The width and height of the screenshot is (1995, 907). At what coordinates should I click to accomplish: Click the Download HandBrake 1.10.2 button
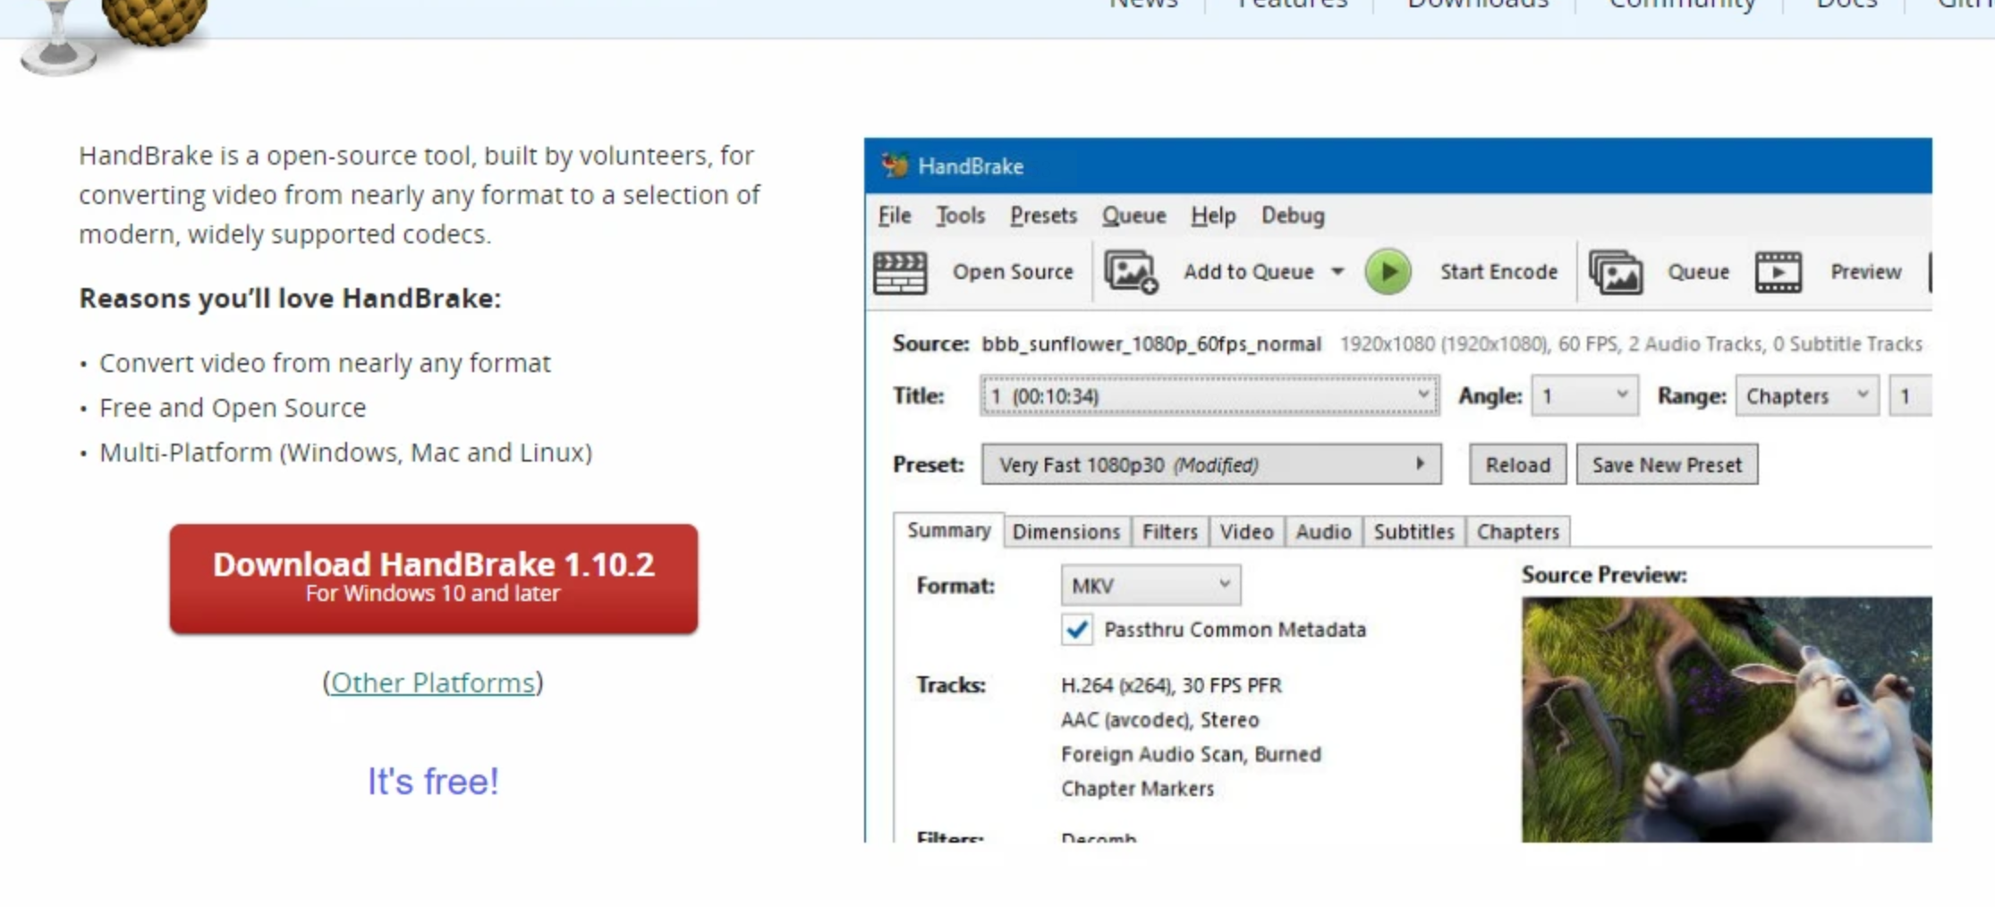pos(434,579)
